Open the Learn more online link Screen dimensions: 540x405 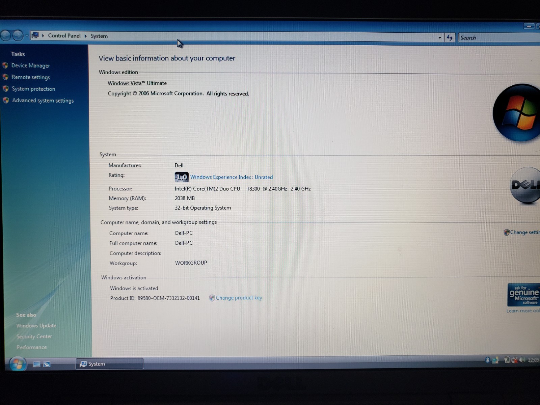point(523,310)
